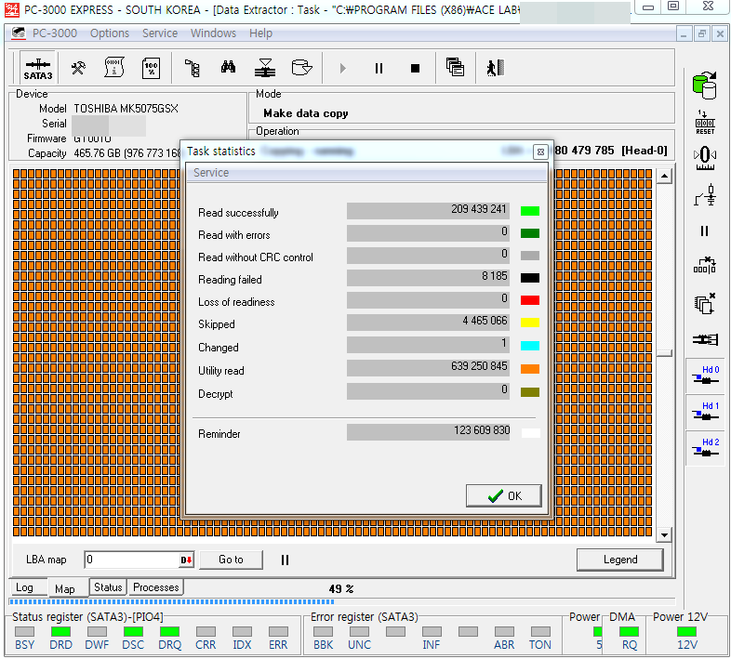Viewport: 731px width, 659px height.
Task: Click the green database cylinders sidebar icon
Action: (704, 86)
